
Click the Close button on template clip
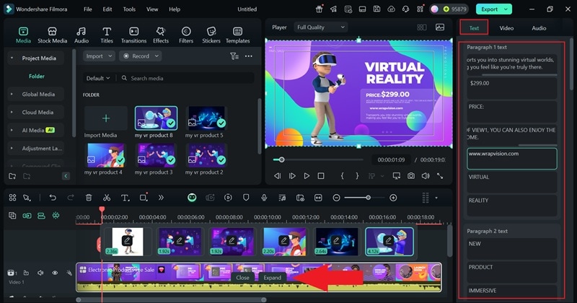click(x=242, y=278)
